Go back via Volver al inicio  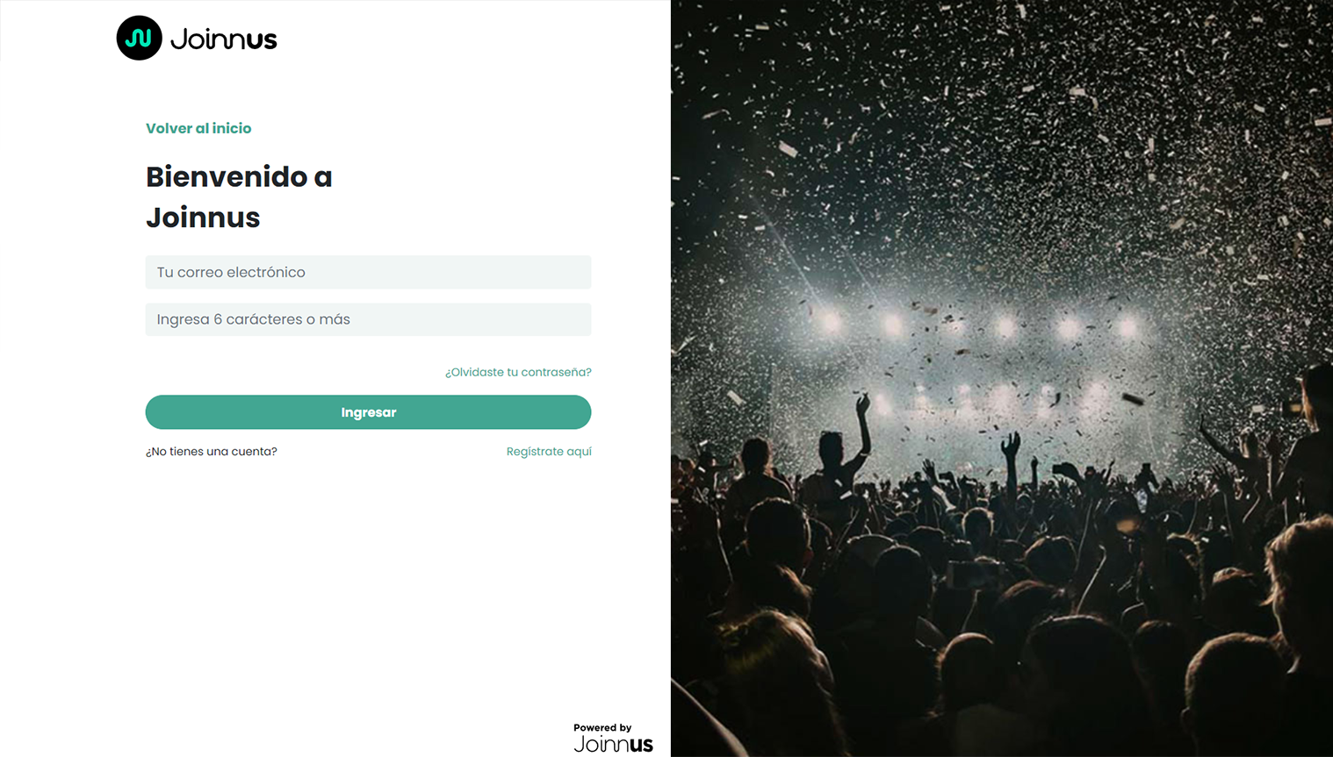click(x=198, y=128)
